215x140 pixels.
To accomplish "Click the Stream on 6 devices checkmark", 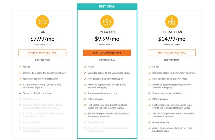I will [x=149, y=93].
